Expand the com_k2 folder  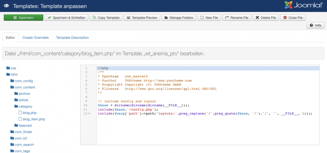pyautogui.click(x=21, y=138)
